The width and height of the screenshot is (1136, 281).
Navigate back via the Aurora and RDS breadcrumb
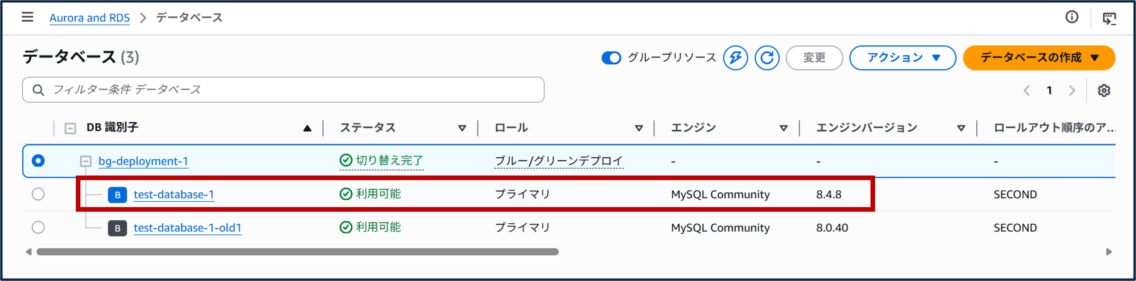click(x=90, y=18)
